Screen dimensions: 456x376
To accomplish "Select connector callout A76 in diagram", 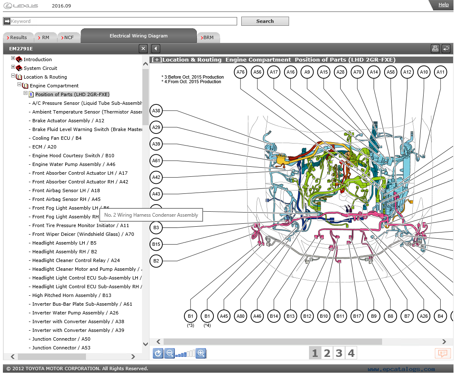I will tap(240, 72).
